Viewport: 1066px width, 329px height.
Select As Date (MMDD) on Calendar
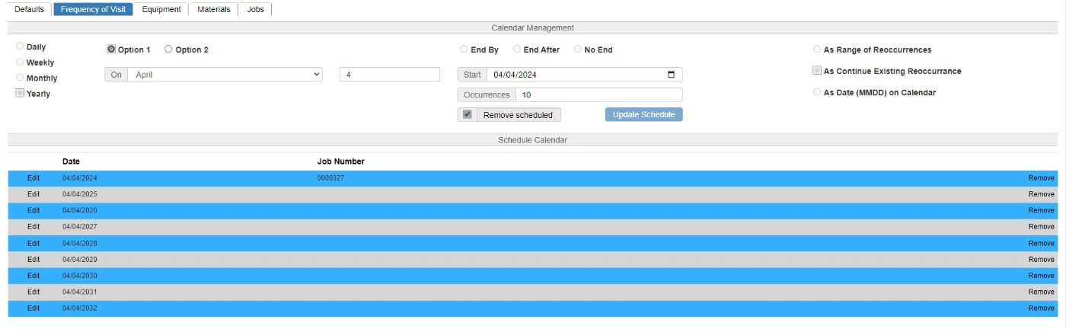pos(817,92)
